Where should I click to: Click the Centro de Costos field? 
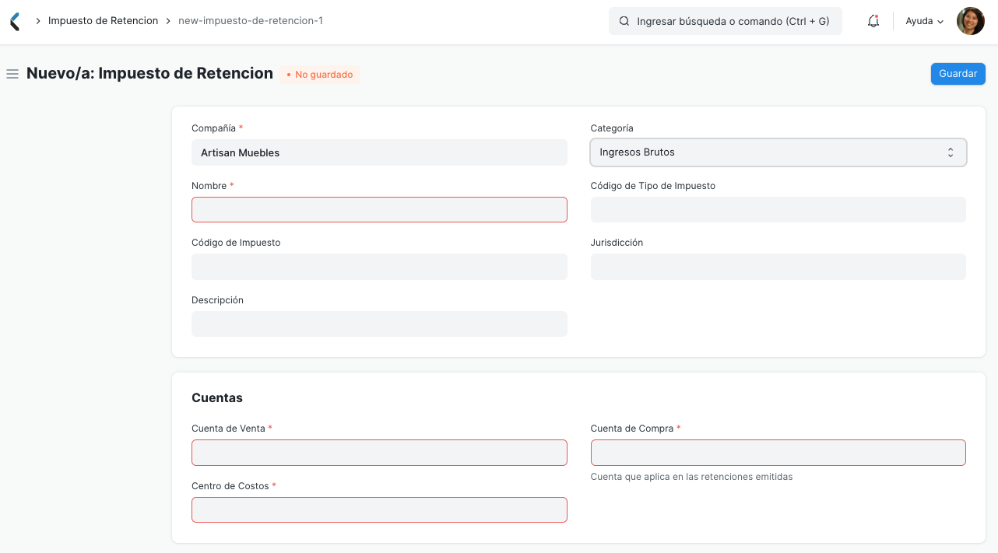click(379, 510)
